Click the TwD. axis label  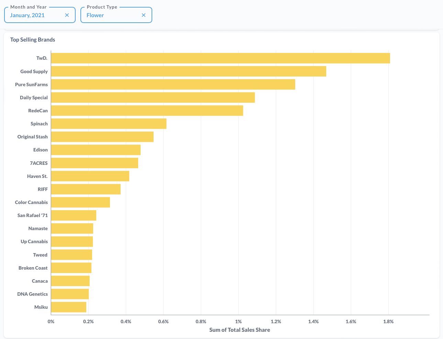(42, 58)
